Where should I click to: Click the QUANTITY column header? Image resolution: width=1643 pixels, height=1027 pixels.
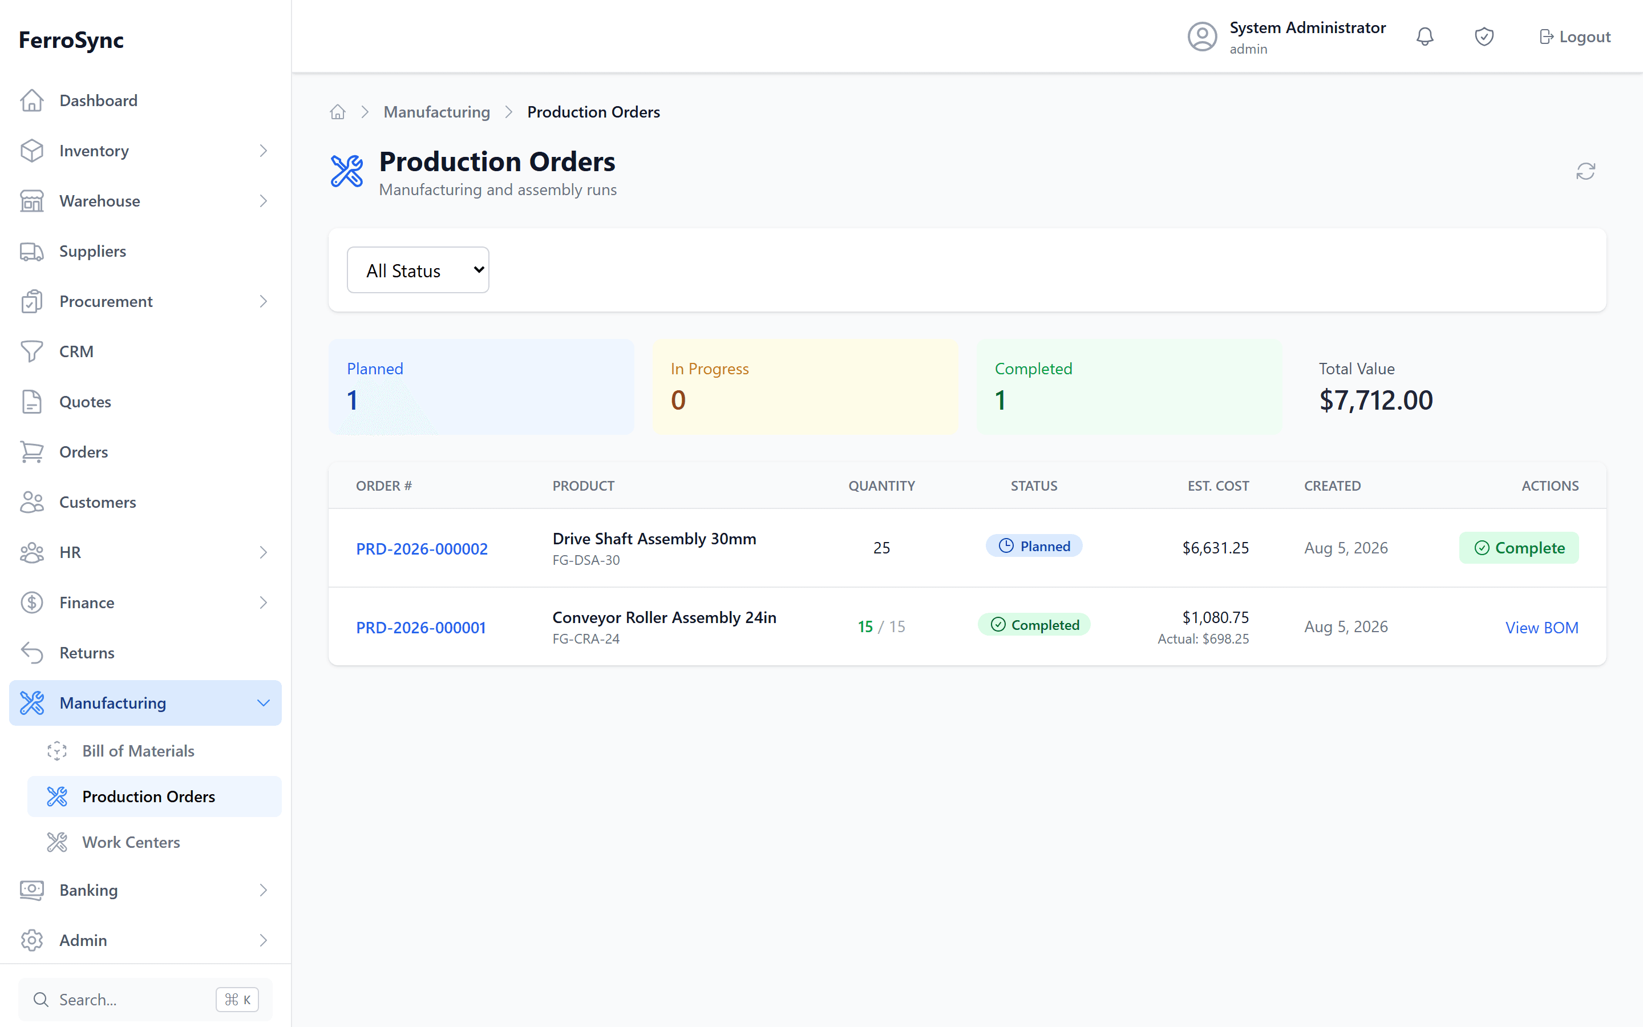[881, 486]
